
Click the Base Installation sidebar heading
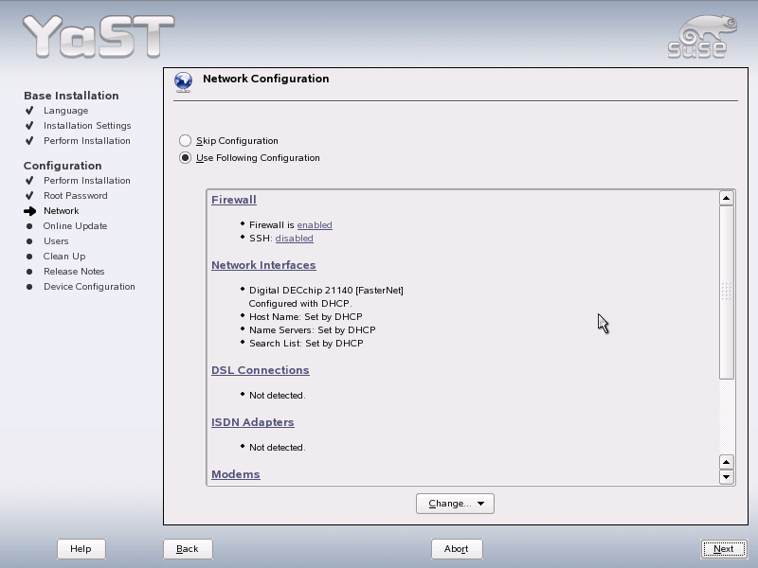coord(72,96)
